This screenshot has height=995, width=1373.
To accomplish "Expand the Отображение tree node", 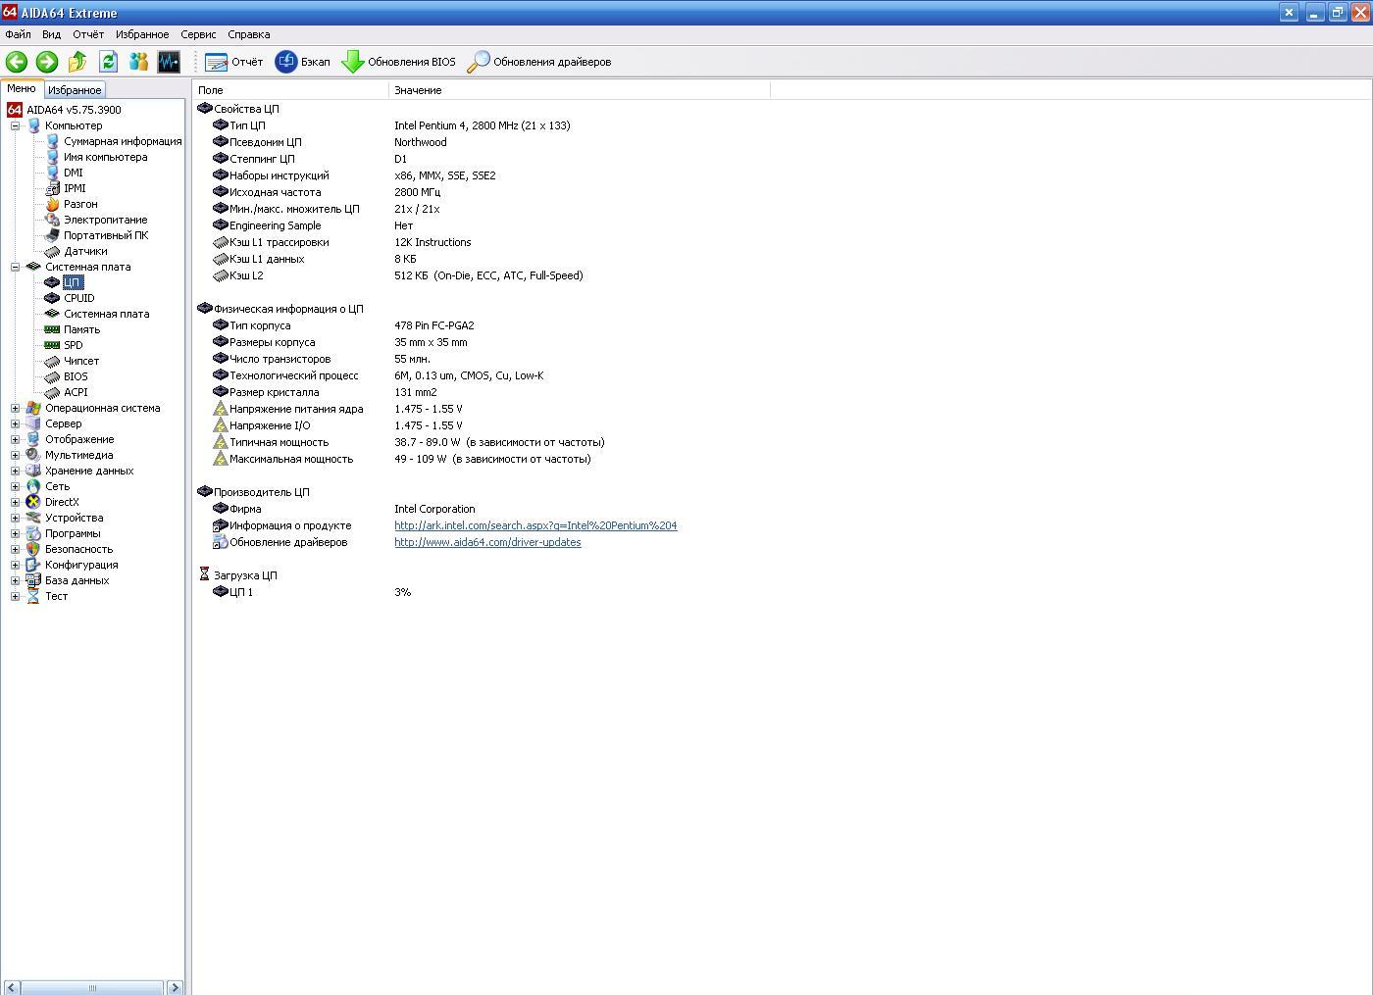I will (x=15, y=439).
